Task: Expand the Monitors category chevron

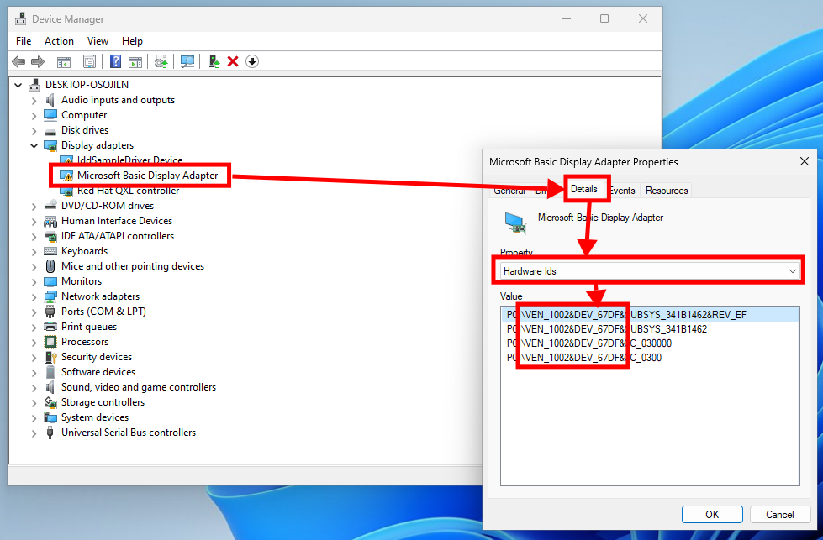Action: coord(34,282)
